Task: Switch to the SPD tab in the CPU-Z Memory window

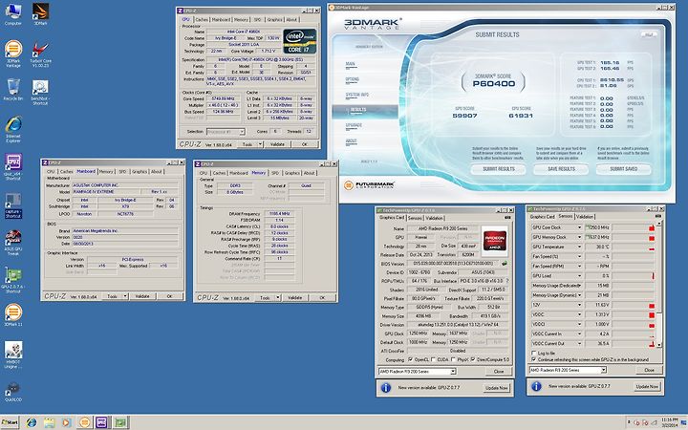Action: pos(275,173)
